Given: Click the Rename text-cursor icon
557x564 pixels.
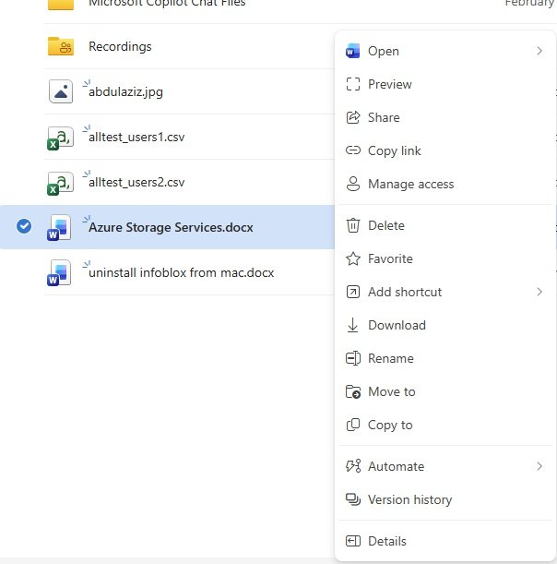Looking at the screenshot, I should point(353,358).
